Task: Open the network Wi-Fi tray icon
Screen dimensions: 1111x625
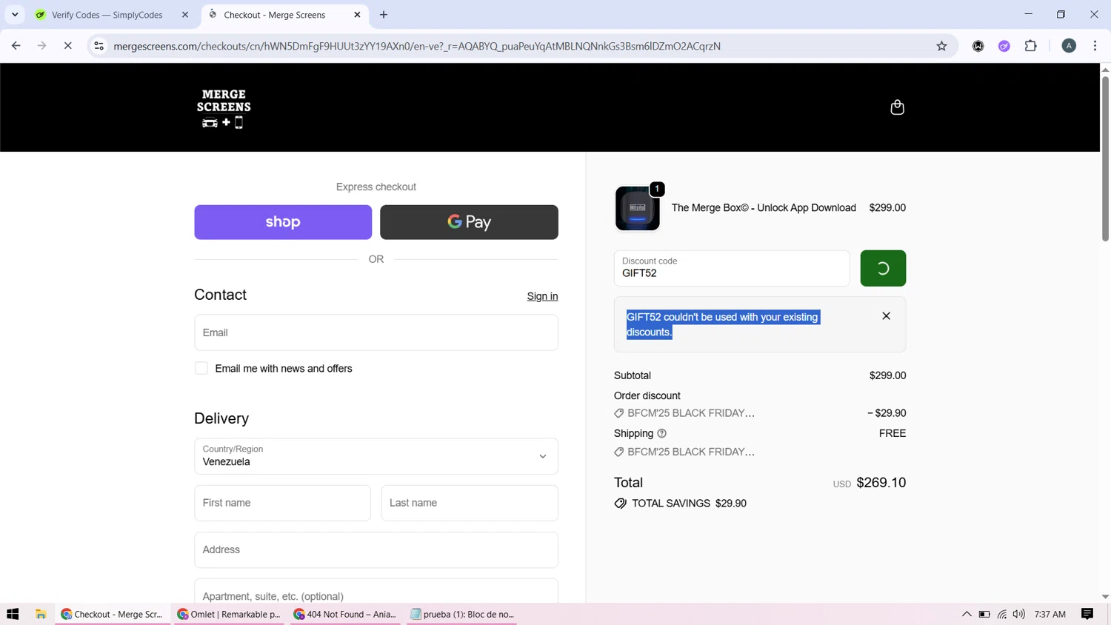Action: coord(1002,614)
